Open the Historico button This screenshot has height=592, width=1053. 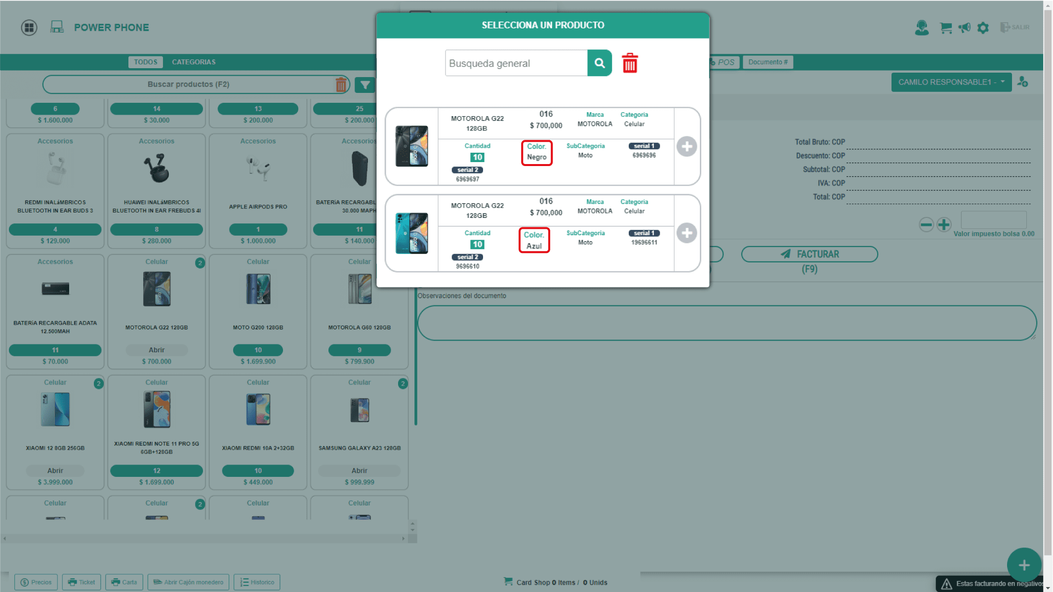257,582
